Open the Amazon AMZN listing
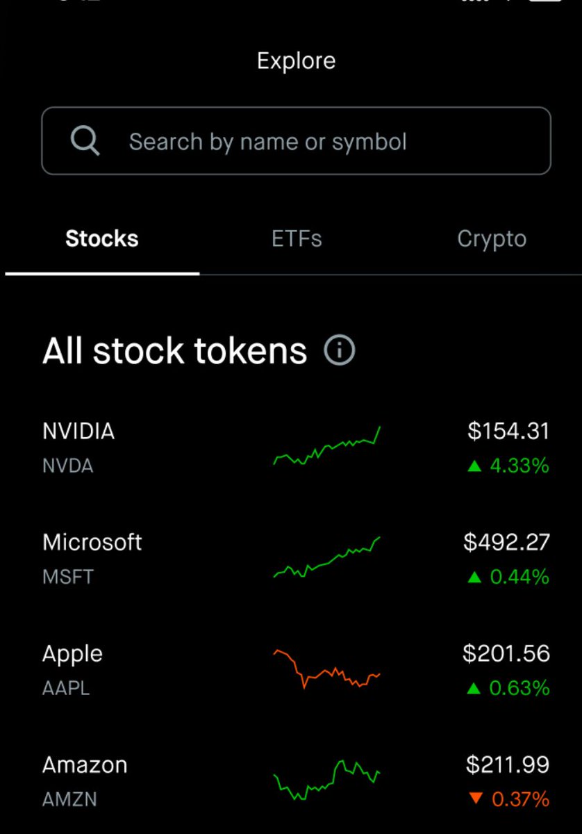 297,782
